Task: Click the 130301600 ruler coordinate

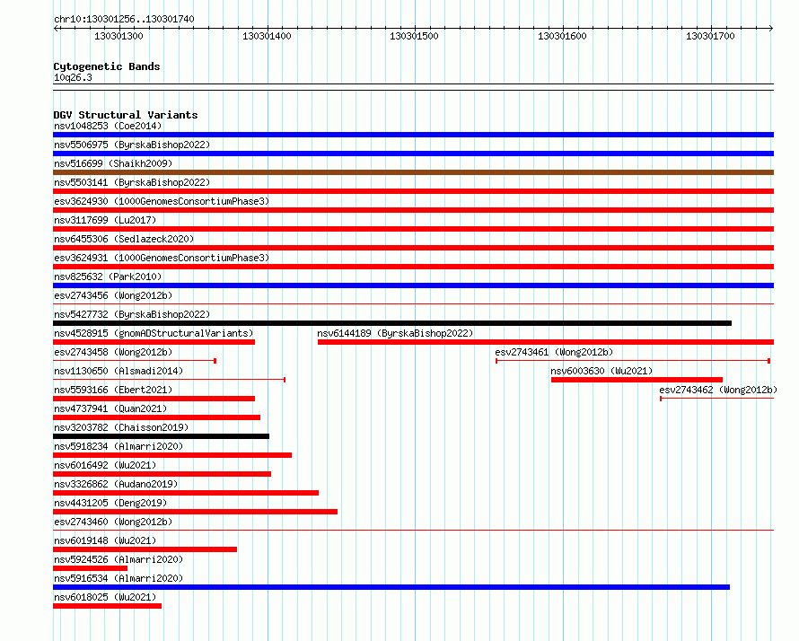Action: click(x=562, y=36)
